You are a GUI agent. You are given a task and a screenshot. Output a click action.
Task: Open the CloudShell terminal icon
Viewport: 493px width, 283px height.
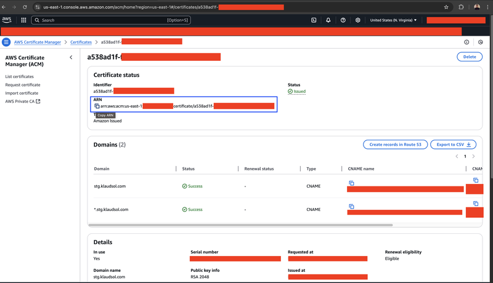[x=314, y=20]
